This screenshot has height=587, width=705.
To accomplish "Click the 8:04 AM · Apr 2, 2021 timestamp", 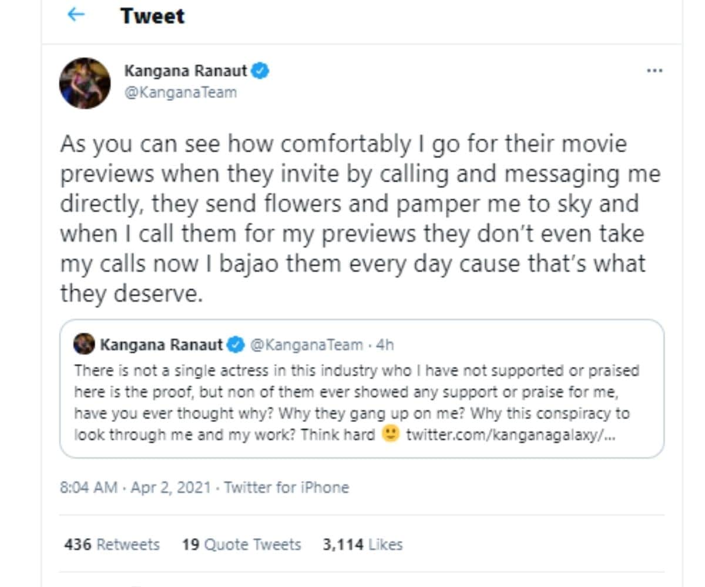I will pos(135,487).
